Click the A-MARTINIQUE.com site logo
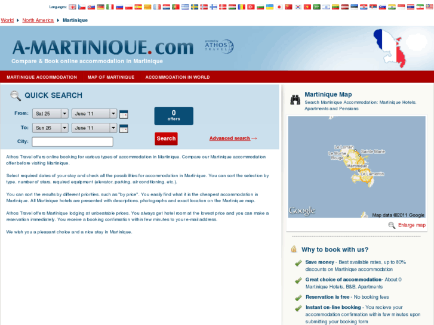Viewport: 434px width, 325px height. pyautogui.click(x=103, y=47)
